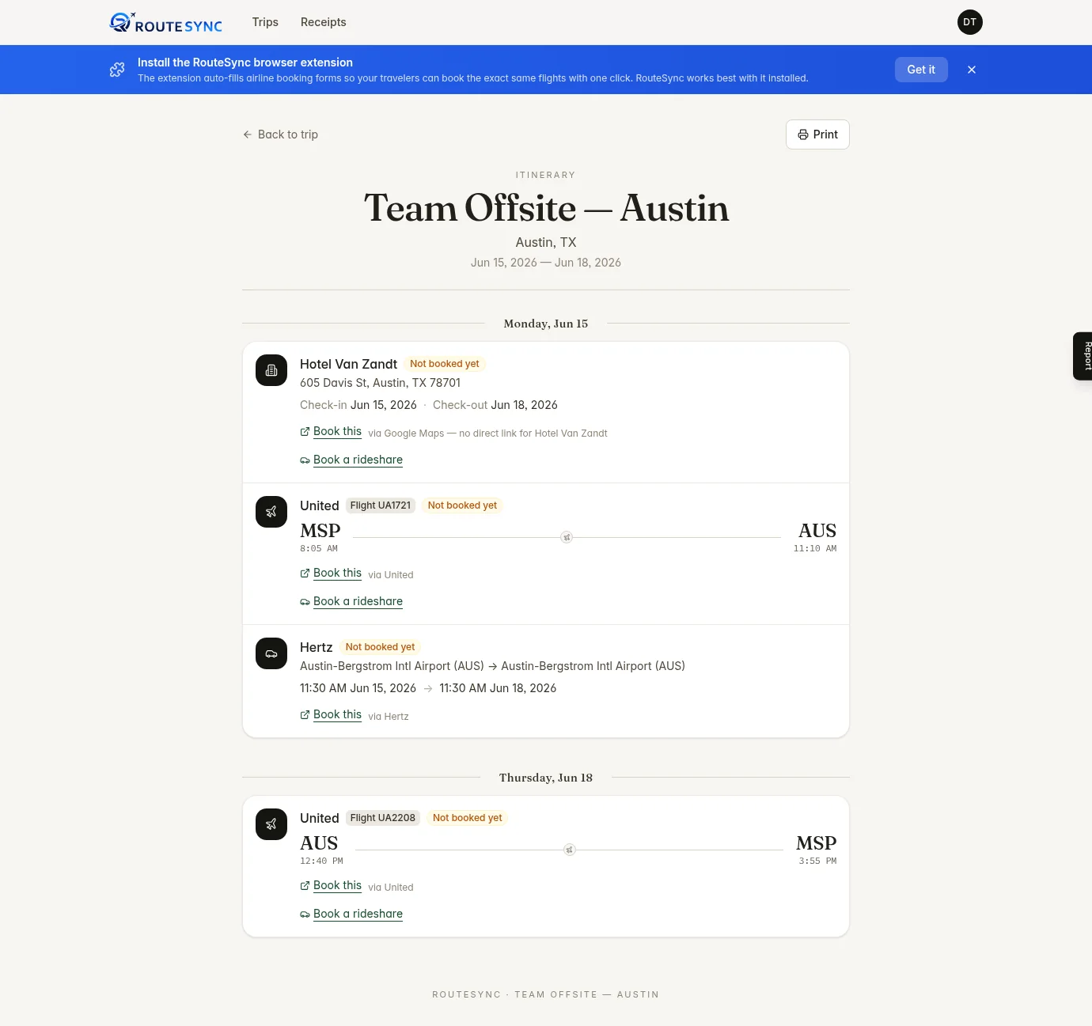Click the plane icon for Flight UA1721

pyautogui.click(x=271, y=512)
